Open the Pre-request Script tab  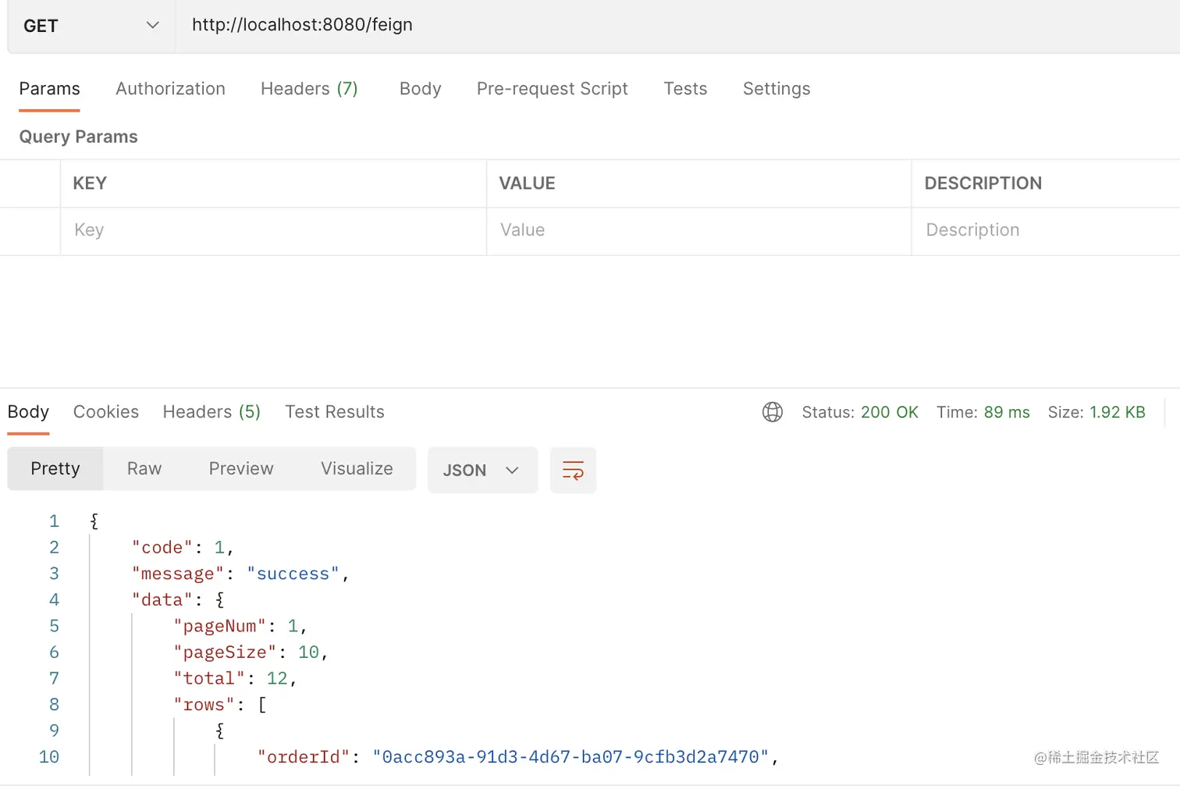click(552, 89)
